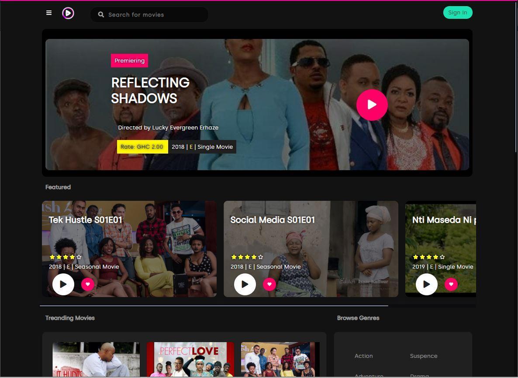Click the Rate GHC 2.00 label
The height and width of the screenshot is (378, 518).
[142, 147]
